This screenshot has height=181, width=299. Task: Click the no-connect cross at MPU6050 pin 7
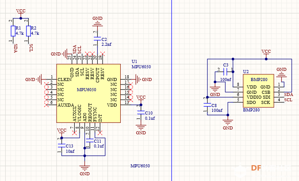click(74, 133)
